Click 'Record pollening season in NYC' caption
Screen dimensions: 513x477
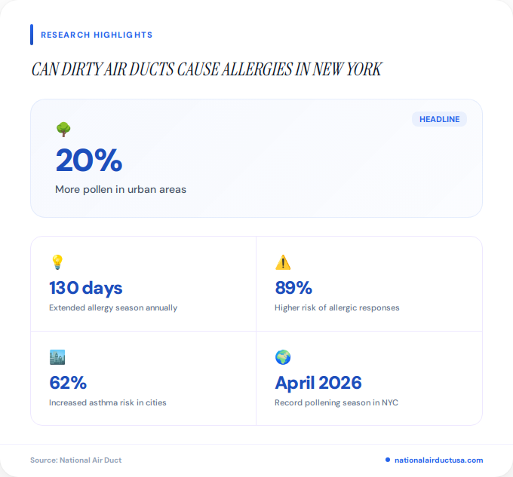pyautogui.click(x=336, y=403)
